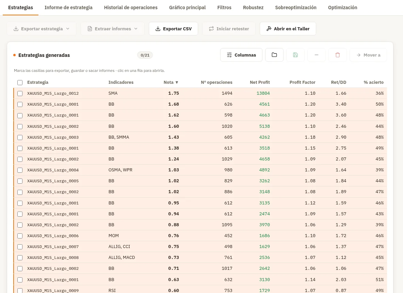Switch to the Estrategias tab

coord(20,7)
